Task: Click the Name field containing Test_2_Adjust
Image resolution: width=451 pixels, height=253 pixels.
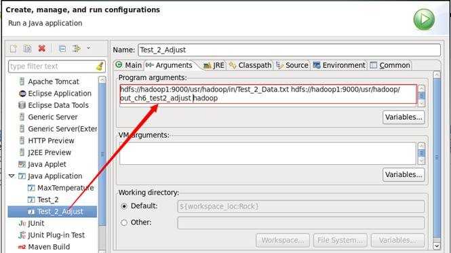Action: pos(289,50)
